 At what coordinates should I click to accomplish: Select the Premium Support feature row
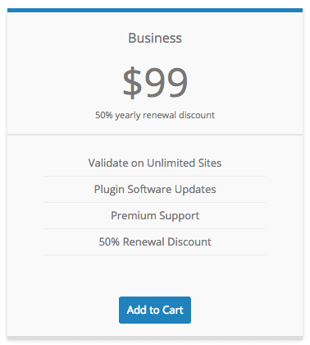155,216
